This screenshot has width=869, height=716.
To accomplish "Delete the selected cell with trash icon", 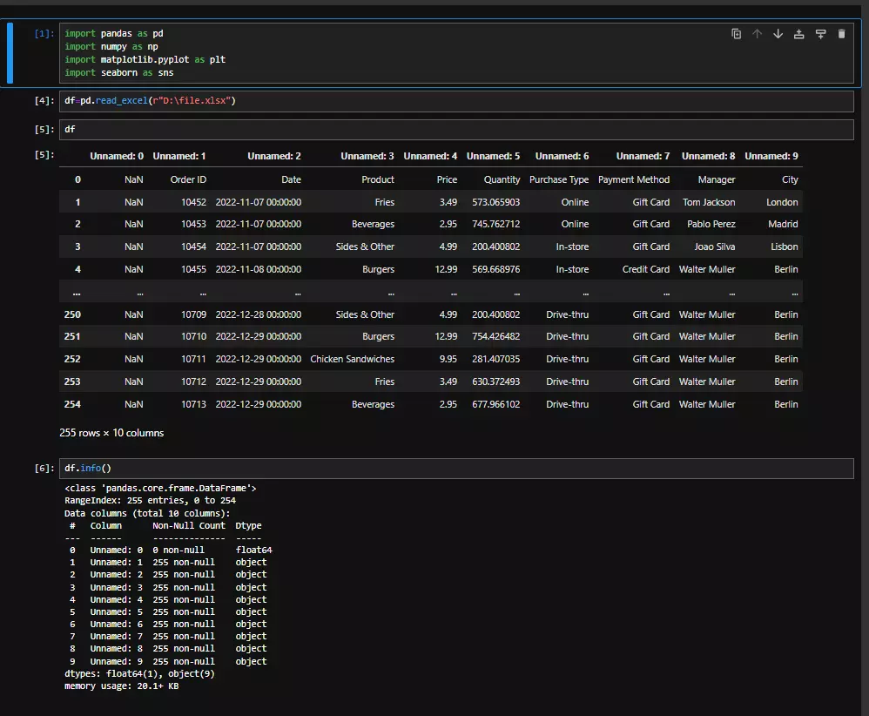I will point(841,34).
